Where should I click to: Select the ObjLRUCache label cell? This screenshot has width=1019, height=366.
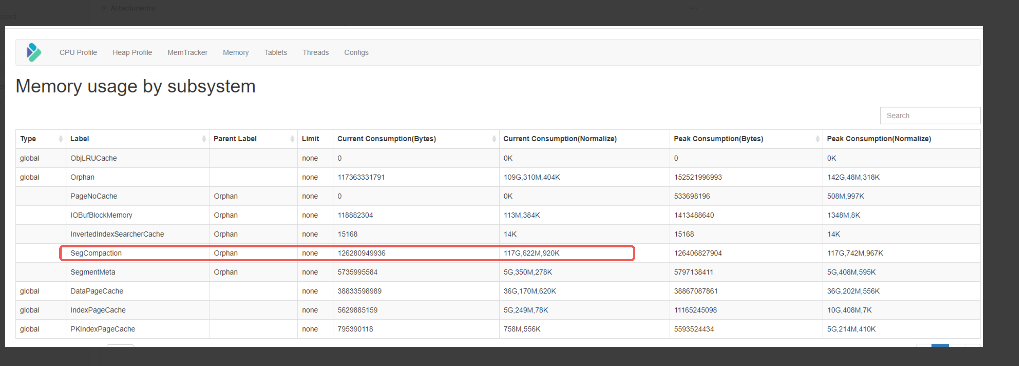click(x=93, y=158)
